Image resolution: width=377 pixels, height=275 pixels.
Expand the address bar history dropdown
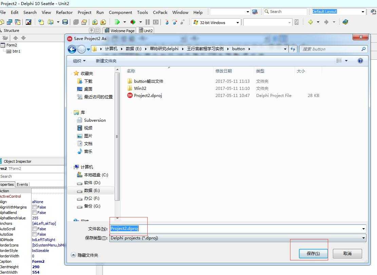pos(285,49)
